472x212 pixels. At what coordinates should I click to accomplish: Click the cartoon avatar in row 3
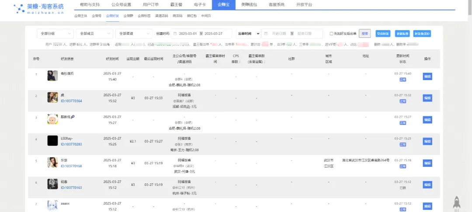click(52, 119)
